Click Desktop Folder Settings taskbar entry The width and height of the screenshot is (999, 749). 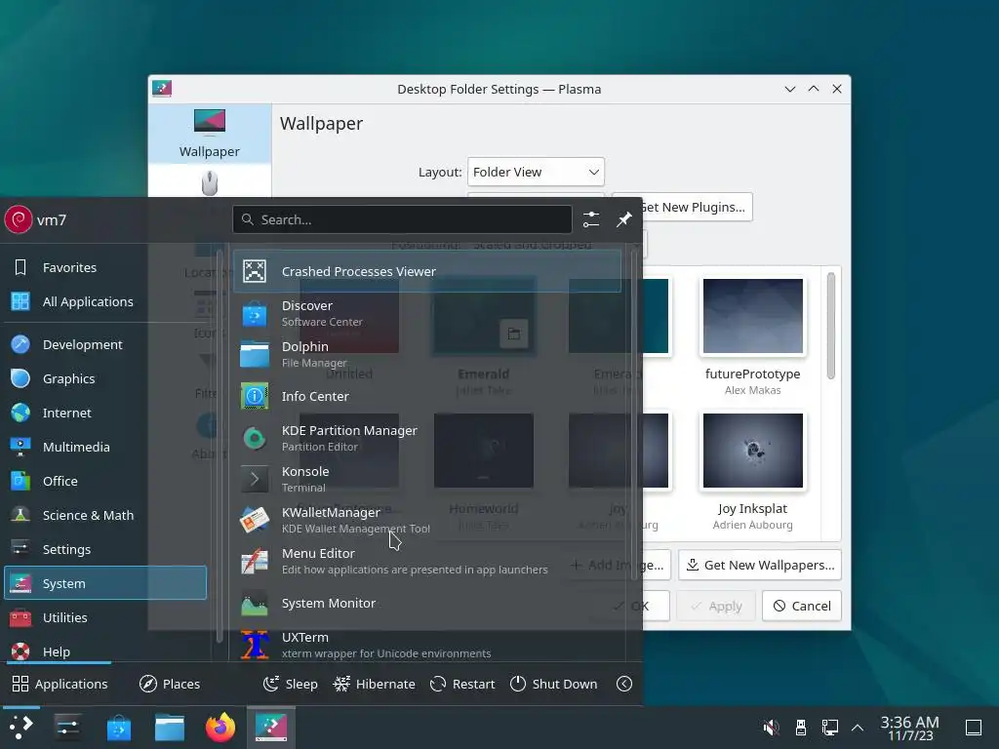(271, 728)
